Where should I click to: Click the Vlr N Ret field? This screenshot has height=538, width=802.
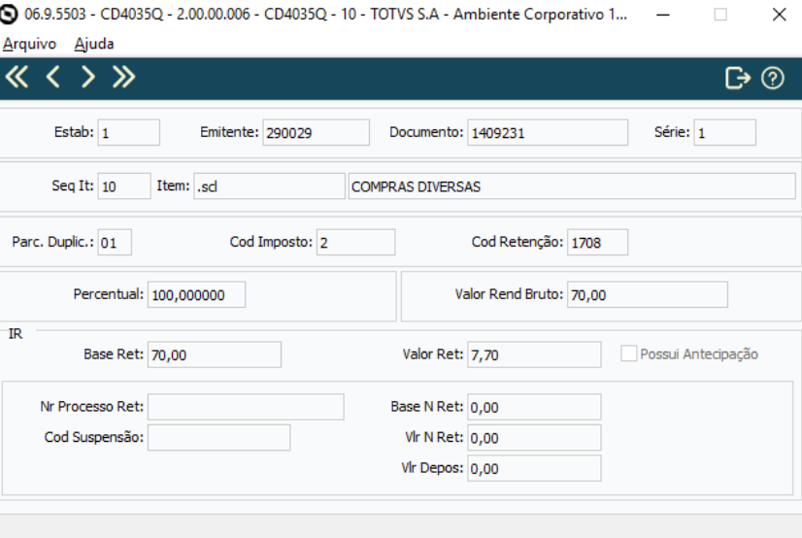(534, 437)
